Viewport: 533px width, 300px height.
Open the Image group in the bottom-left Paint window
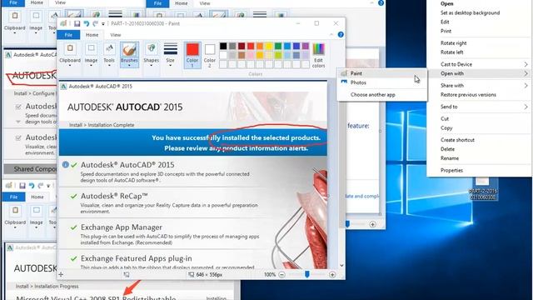[x=36, y=217]
